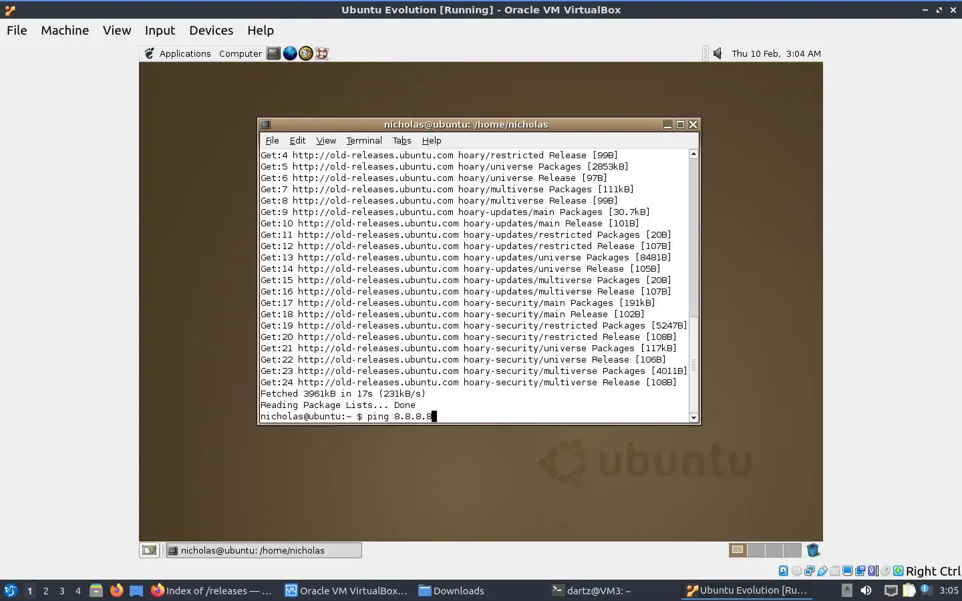This screenshot has height=601, width=962.
Task: Click VirtualBox USB devices indicator
Action: (822, 571)
